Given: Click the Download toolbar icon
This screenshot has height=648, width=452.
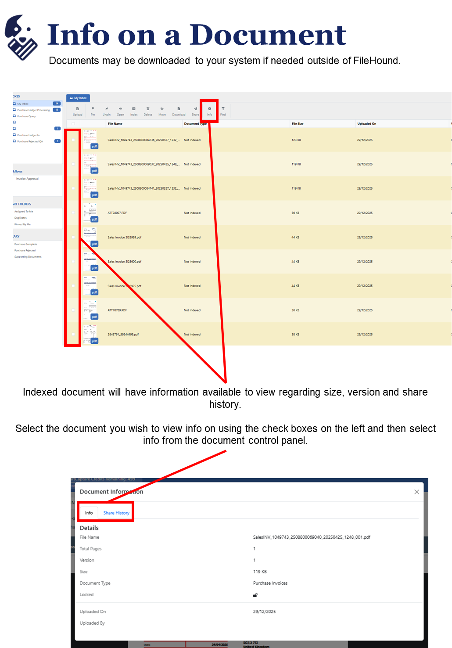Looking at the screenshot, I should [x=179, y=108].
